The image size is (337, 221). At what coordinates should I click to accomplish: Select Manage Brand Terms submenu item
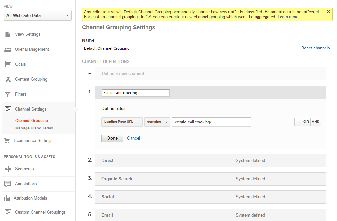point(34,128)
